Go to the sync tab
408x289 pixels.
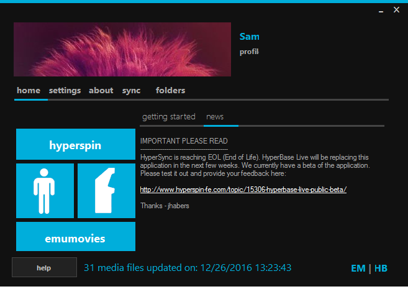pyautogui.click(x=132, y=91)
